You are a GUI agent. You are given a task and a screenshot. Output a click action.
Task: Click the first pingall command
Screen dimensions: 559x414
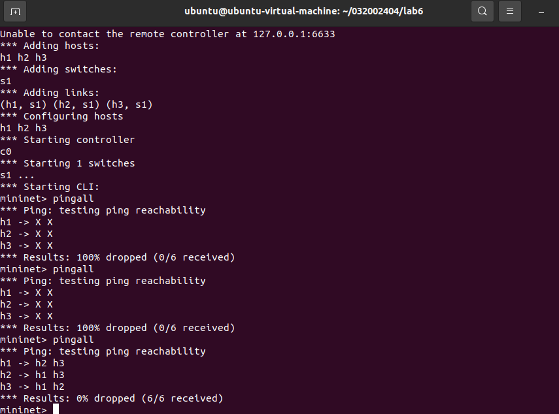[x=73, y=199]
